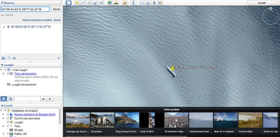The height and width of the screenshot is (137, 280).
Task: Toggle the Luoghi temporanei checkbox
Action: click(x=5, y=85)
